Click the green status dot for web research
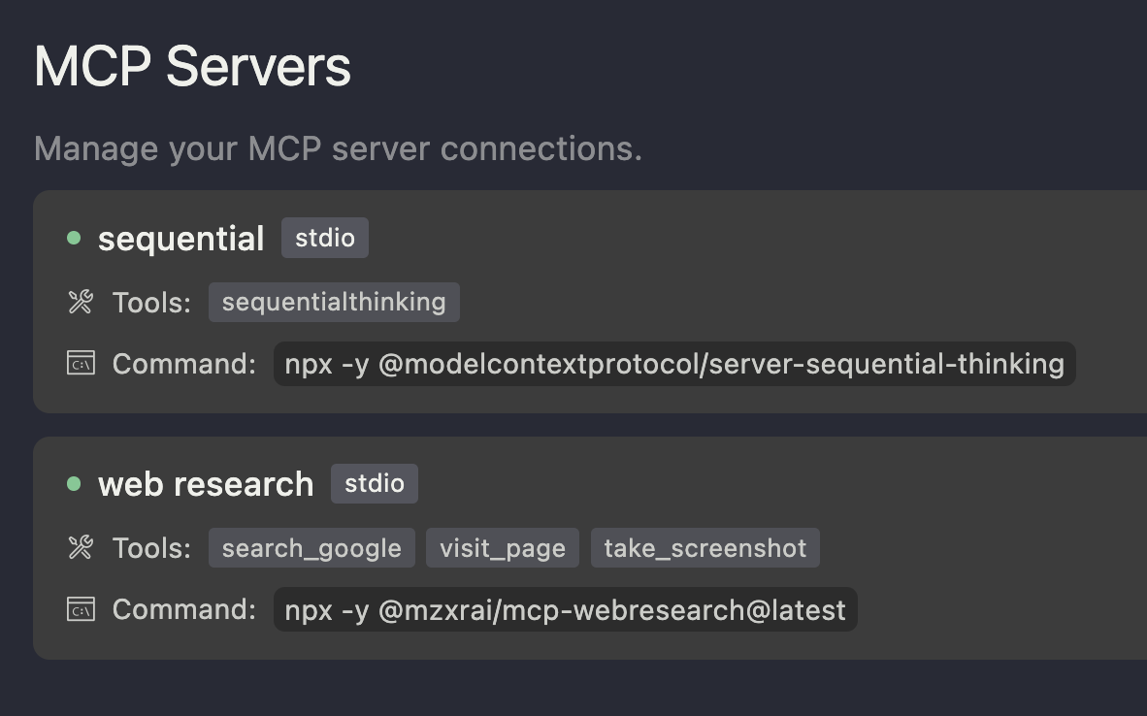This screenshot has width=1147, height=716. coord(73,483)
